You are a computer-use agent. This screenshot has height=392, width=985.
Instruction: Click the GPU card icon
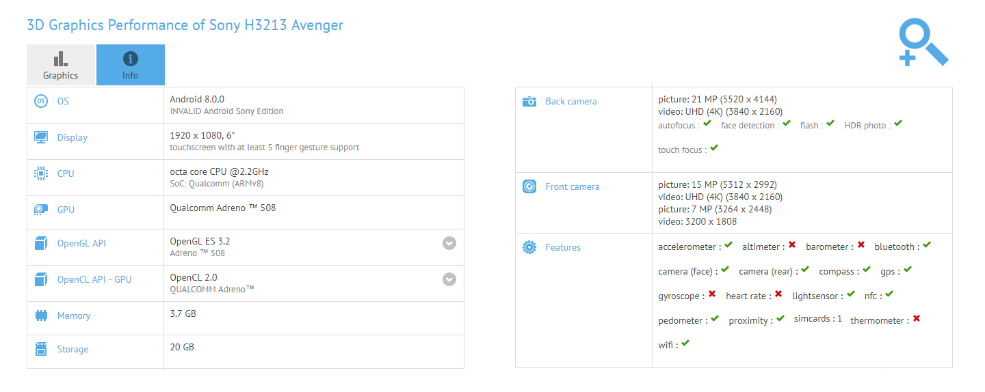(x=41, y=210)
